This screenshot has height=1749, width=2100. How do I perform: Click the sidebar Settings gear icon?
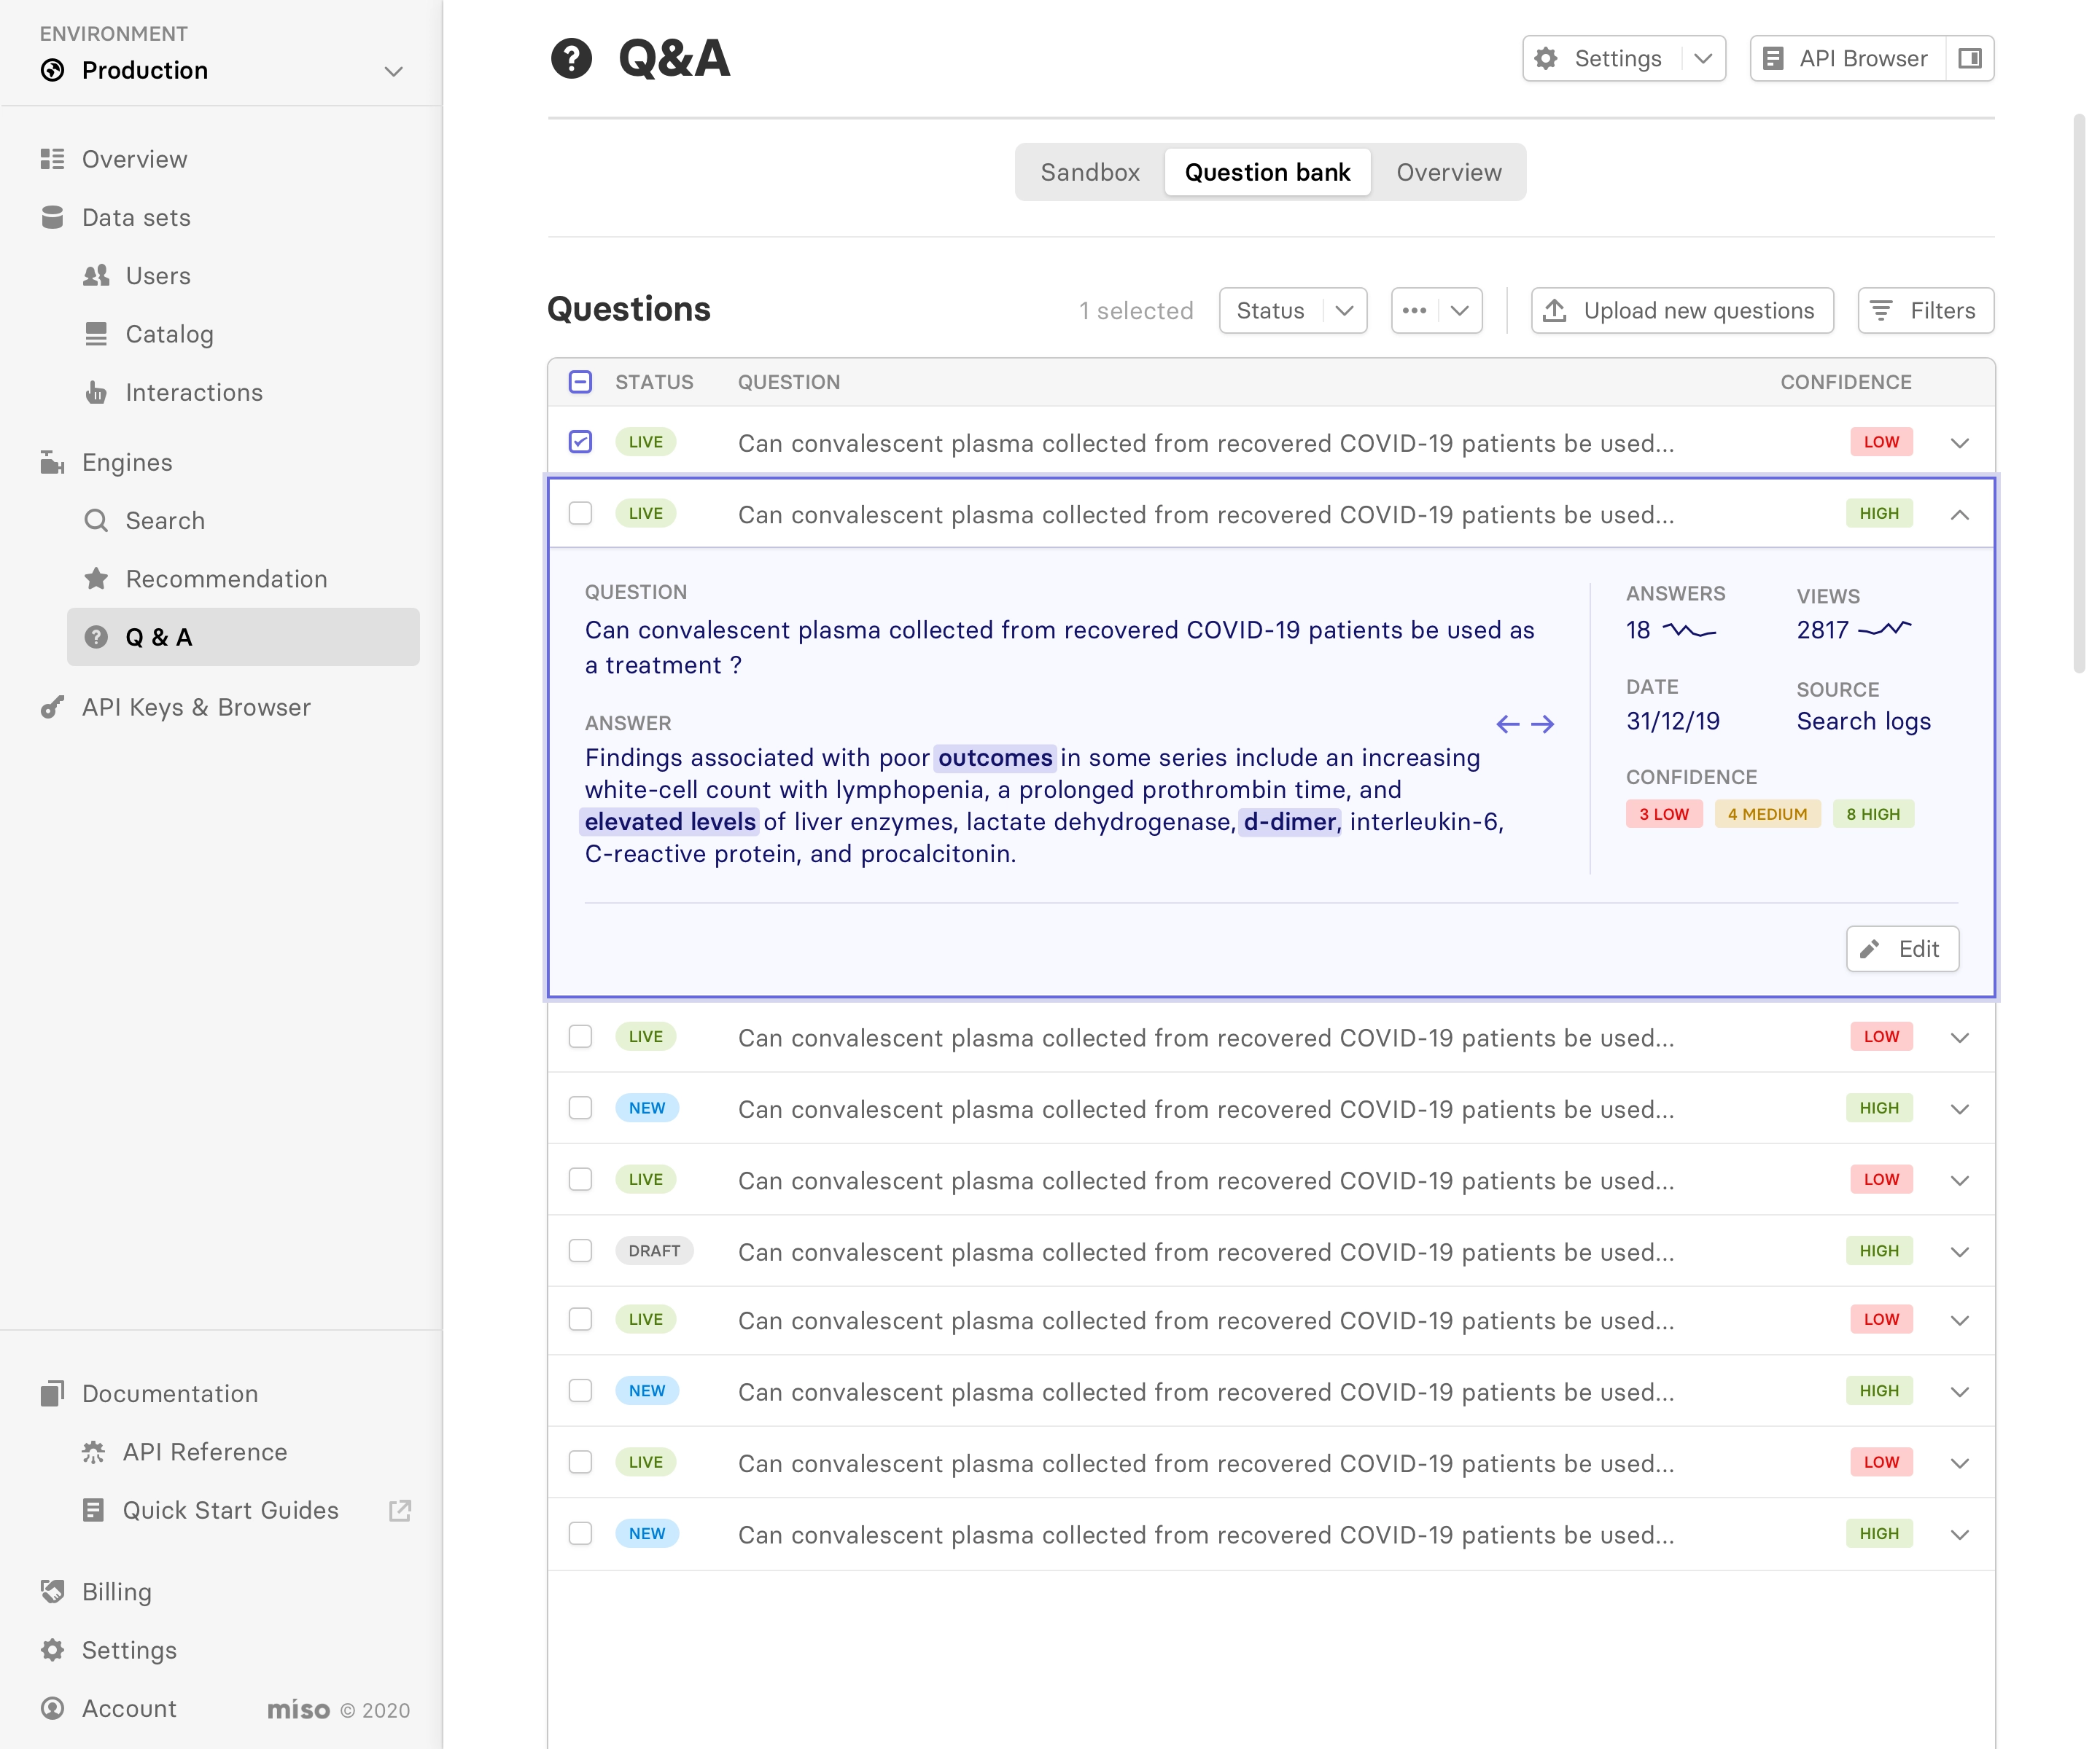pyautogui.click(x=52, y=1649)
